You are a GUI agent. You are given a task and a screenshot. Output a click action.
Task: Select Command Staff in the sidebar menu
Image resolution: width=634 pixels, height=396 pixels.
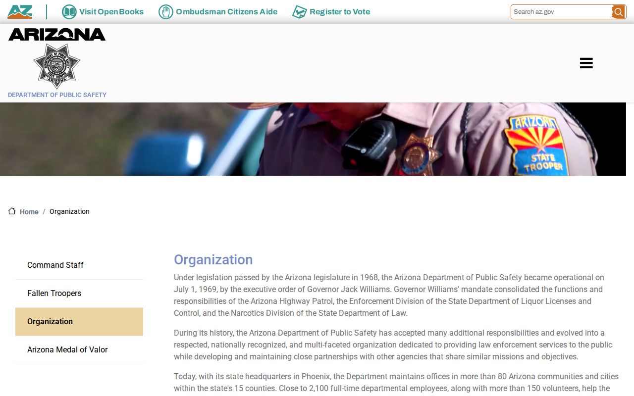point(79,265)
